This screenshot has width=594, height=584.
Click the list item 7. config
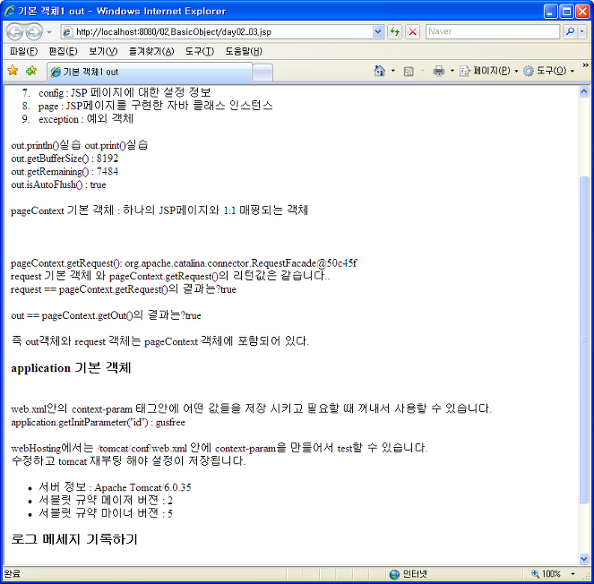click(x=116, y=92)
